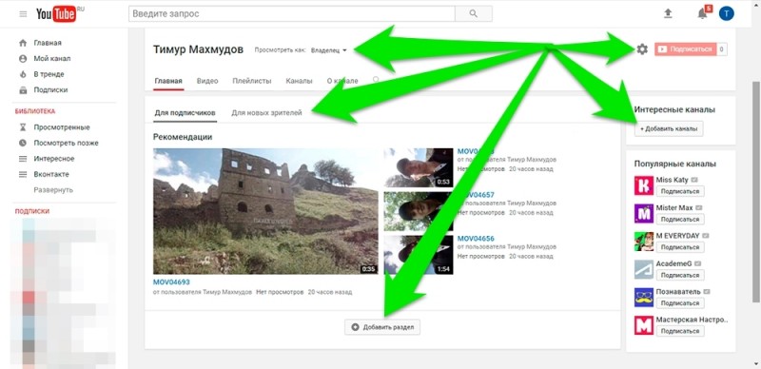
Task: Subscribe to AcademeG
Action: point(680,275)
